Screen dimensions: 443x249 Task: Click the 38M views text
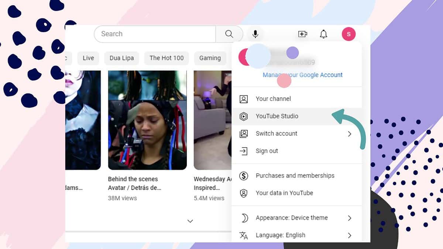pos(122,198)
